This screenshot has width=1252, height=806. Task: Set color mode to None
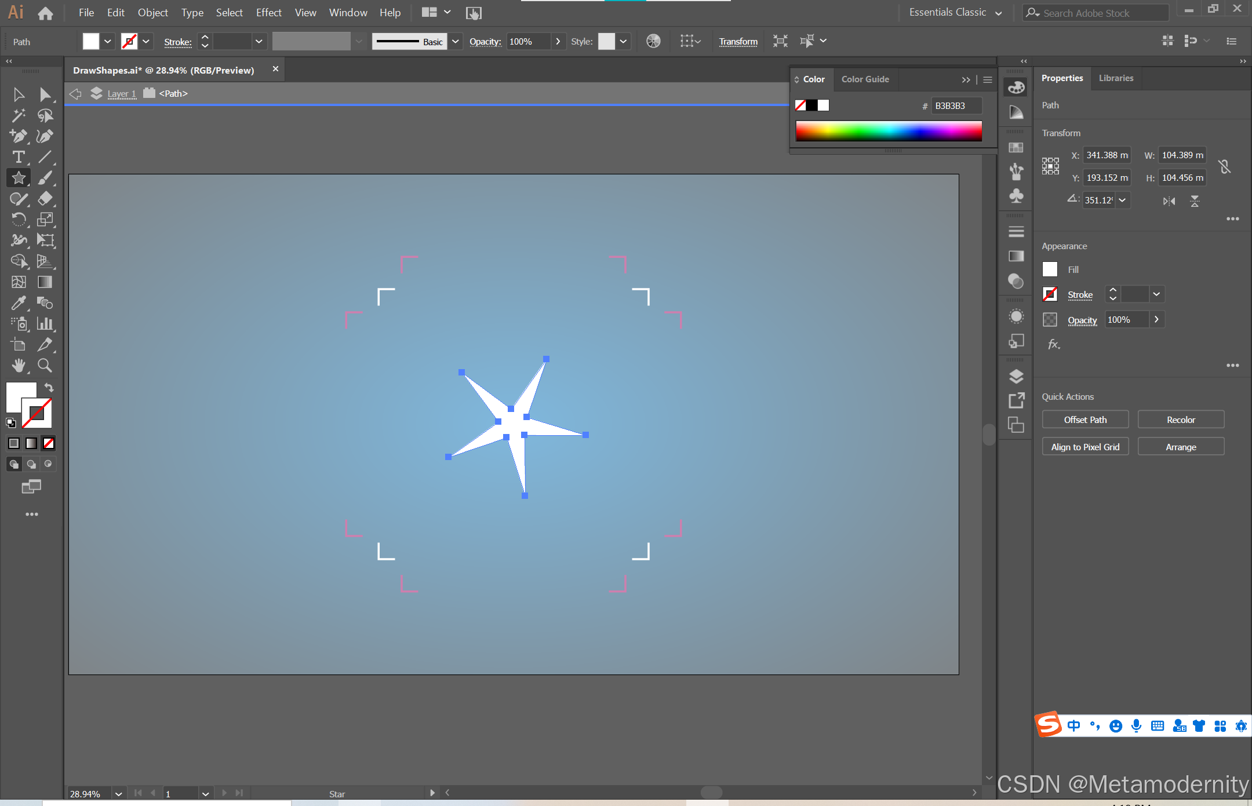(49, 443)
